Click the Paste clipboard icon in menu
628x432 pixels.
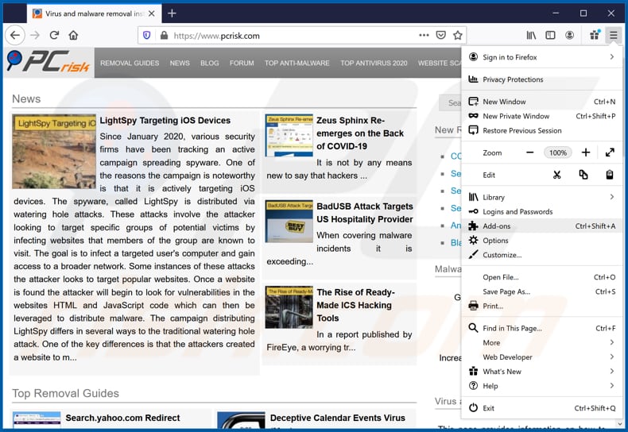610,175
